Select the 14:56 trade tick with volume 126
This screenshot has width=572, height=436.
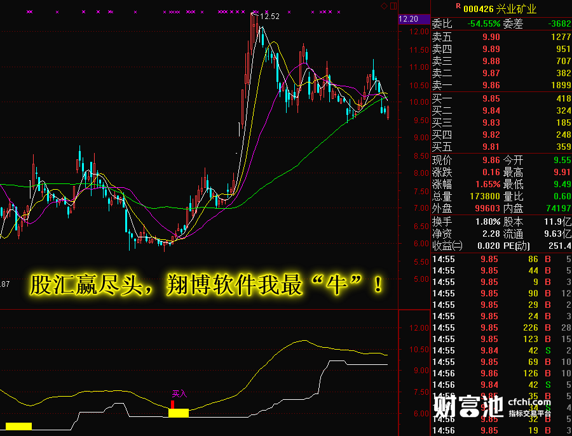coord(501,373)
